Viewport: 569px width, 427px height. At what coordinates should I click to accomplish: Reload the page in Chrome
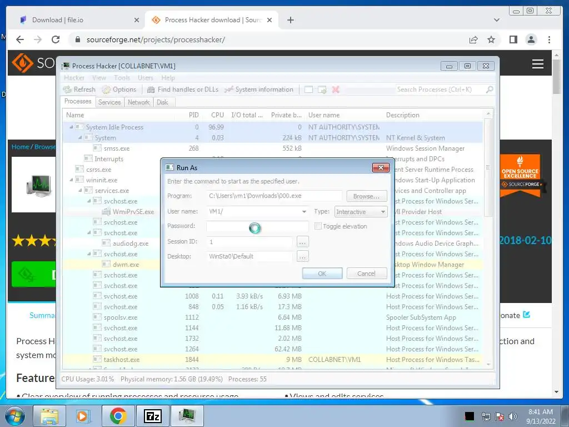pyautogui.click(x=56, y=39)
